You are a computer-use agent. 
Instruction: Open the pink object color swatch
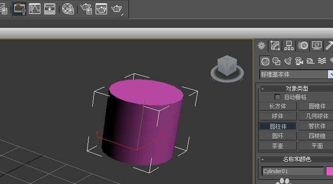pos(330,171)
